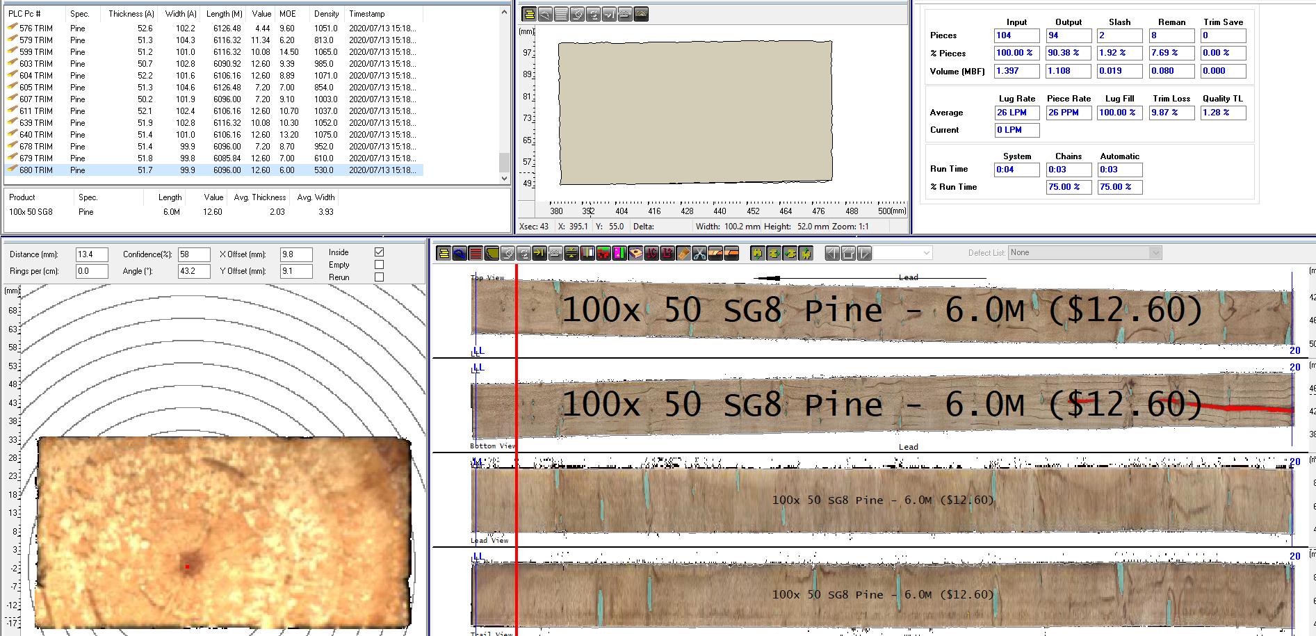Select the 100x 50 SG8 product row

coord(171,212)
